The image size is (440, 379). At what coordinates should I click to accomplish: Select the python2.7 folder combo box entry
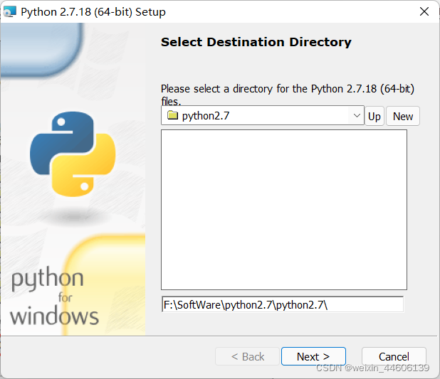click(263, 115)
